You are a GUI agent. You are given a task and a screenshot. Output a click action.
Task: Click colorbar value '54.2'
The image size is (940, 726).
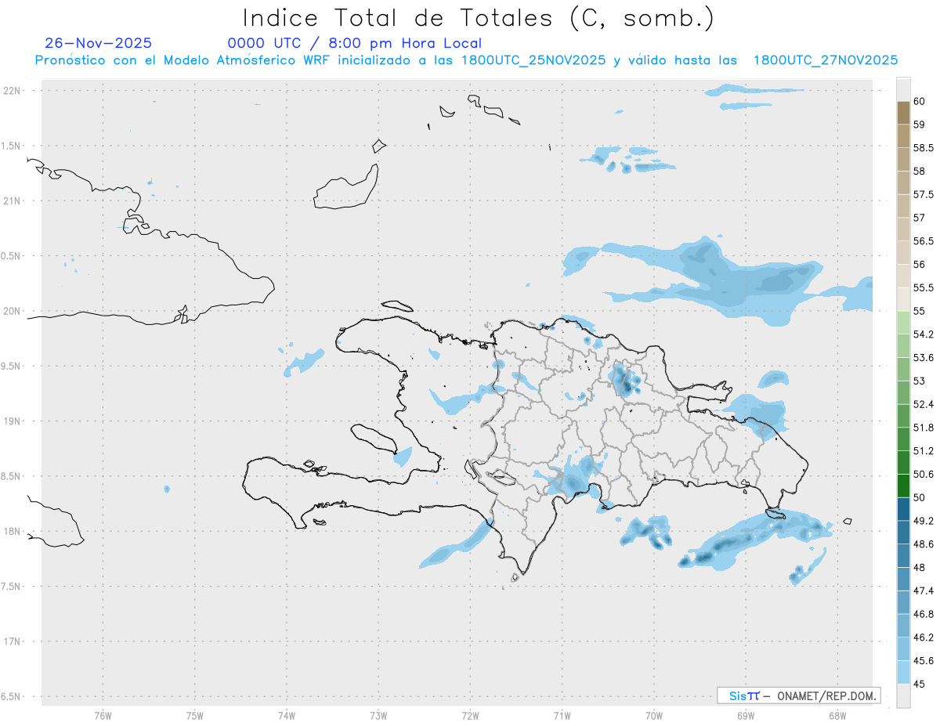pyautogui.click(x=924, y=334)
